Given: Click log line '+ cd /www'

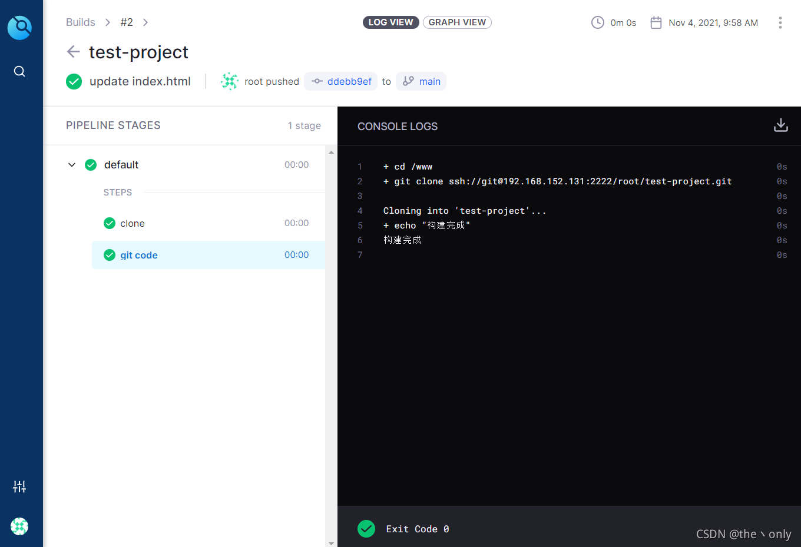Looking at the screenshot, I should 408,167.
